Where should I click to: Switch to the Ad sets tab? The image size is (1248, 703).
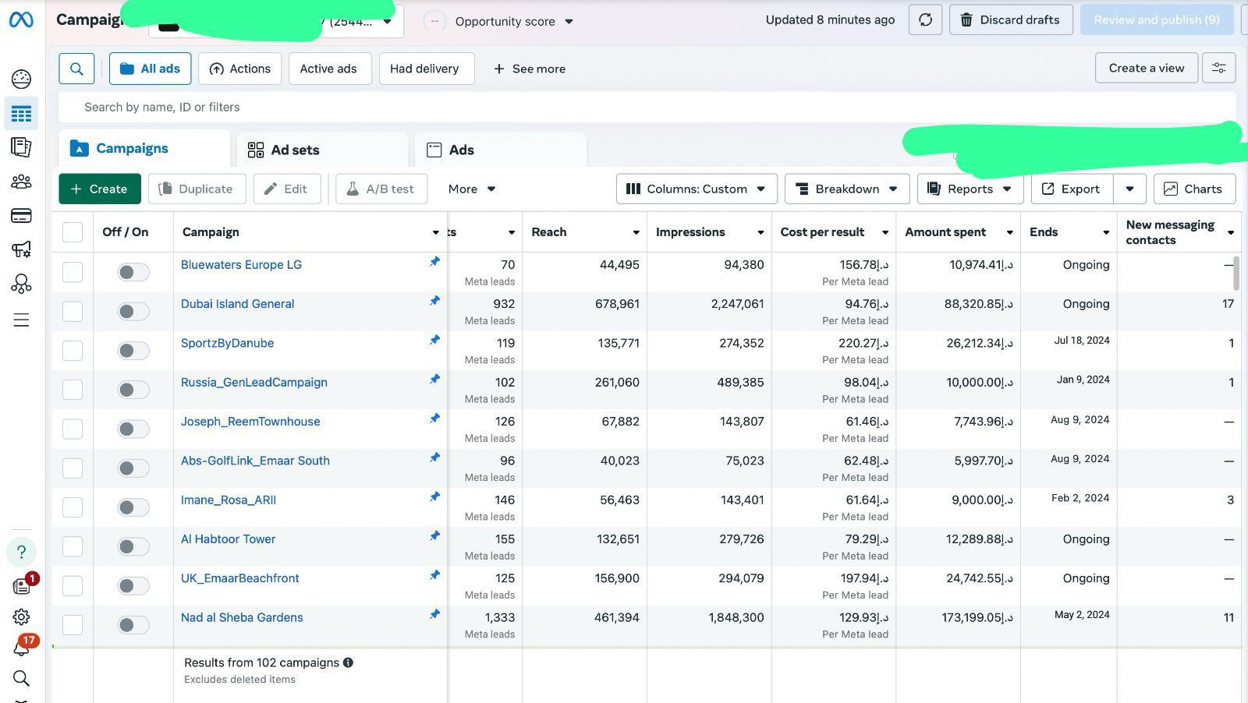[x=322, y=150]
